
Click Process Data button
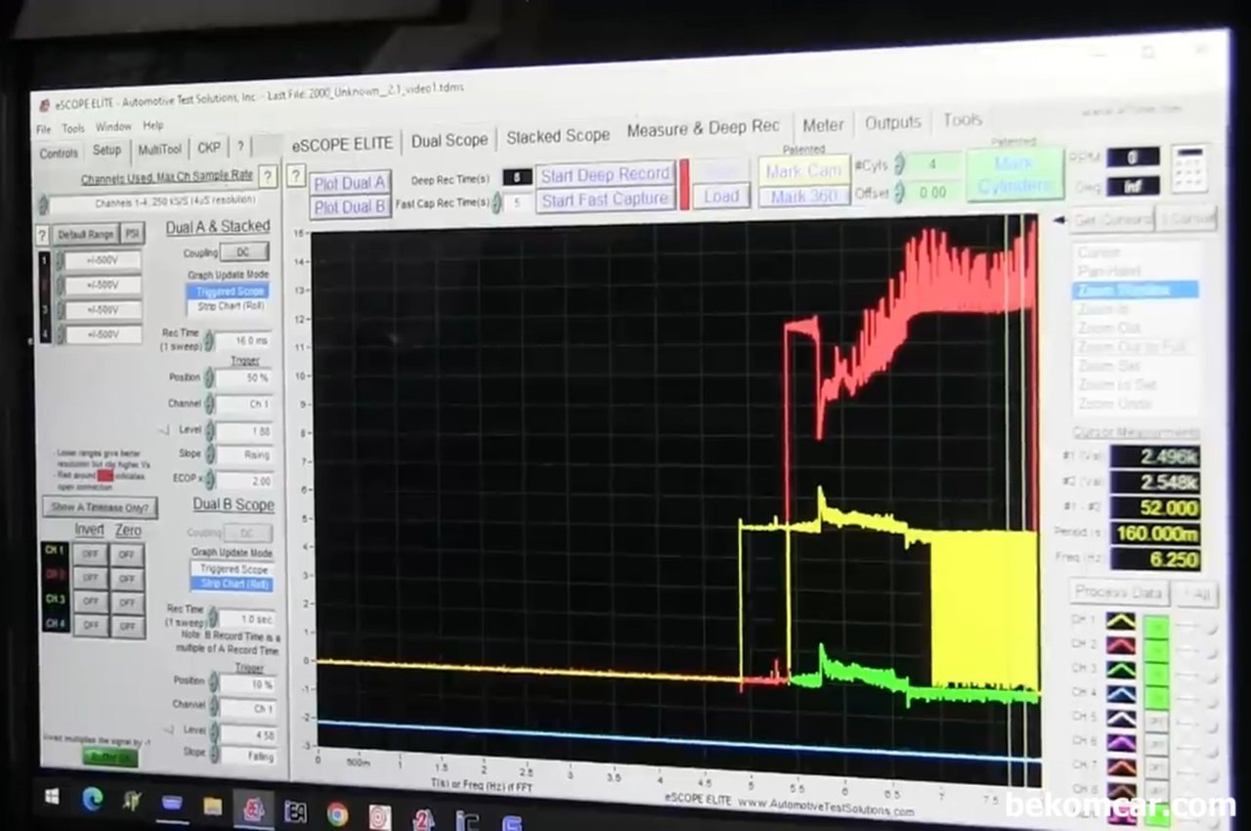(1120, 592)
